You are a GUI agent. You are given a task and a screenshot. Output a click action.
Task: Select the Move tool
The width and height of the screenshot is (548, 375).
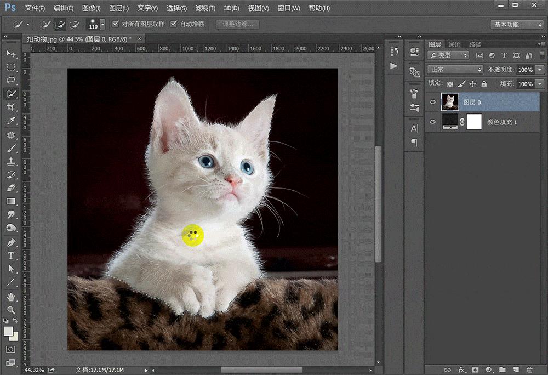pyautogui.click(x=11, y=54)
